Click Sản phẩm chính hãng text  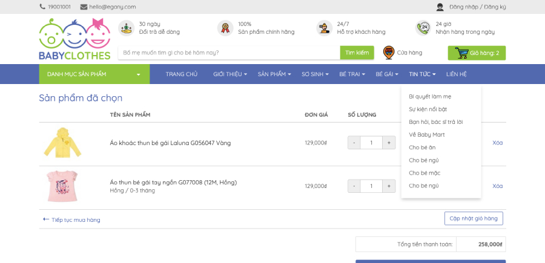[266, 32]
